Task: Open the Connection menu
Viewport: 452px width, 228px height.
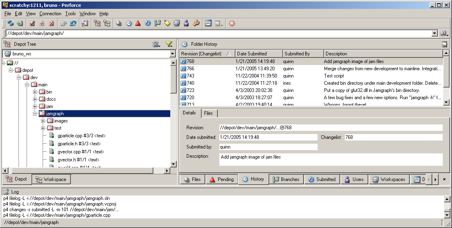Action: click(50, 14)
